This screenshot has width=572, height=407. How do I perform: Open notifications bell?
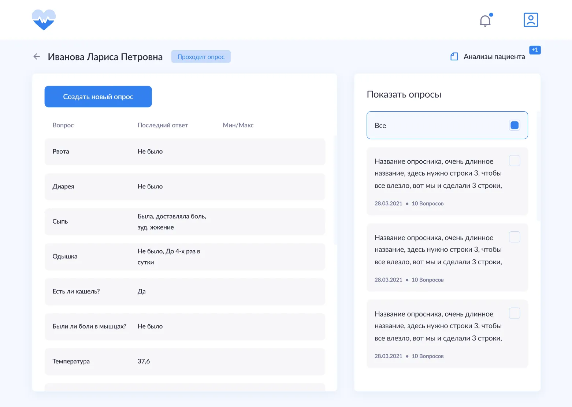(486, 20)
